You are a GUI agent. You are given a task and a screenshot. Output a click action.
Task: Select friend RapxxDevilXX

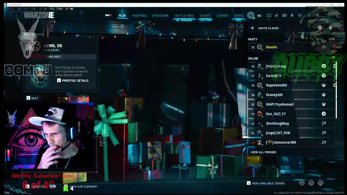pyautogui.click(x=291, y=85)
